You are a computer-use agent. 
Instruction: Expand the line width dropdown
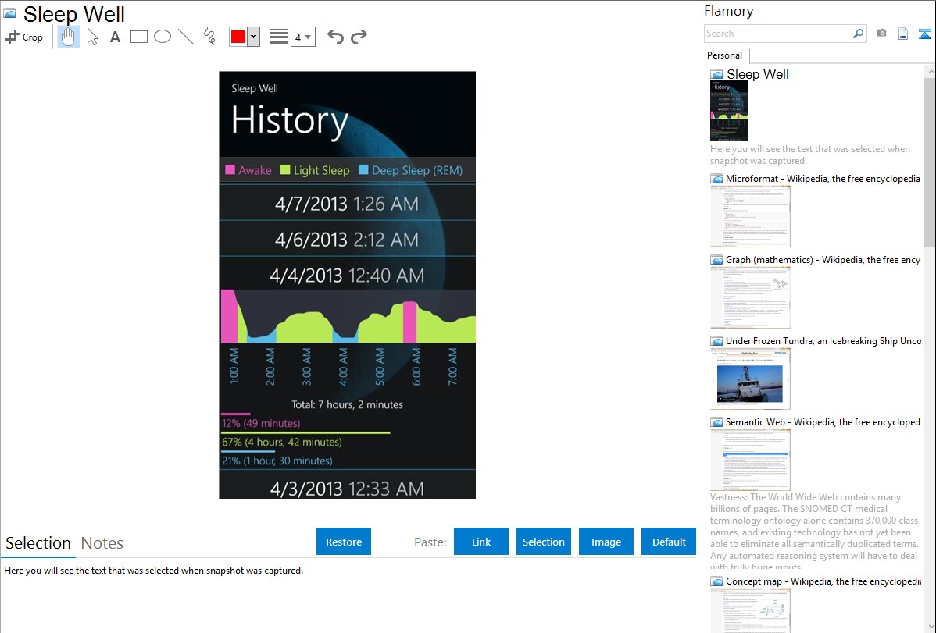[x=303, y=37]
